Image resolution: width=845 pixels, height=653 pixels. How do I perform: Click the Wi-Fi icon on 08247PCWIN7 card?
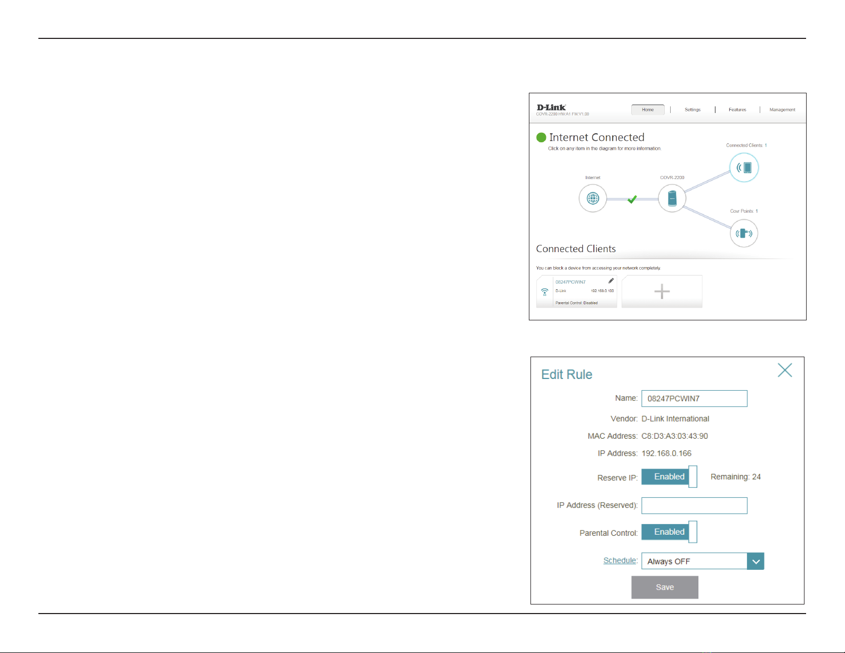click(544, 292)
